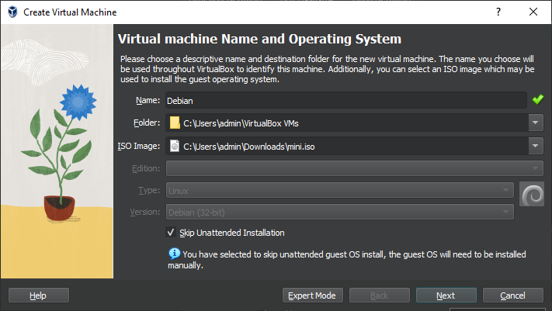Cancel the virtual machine creation
The image size is (552, 311).
coord(513,295)
